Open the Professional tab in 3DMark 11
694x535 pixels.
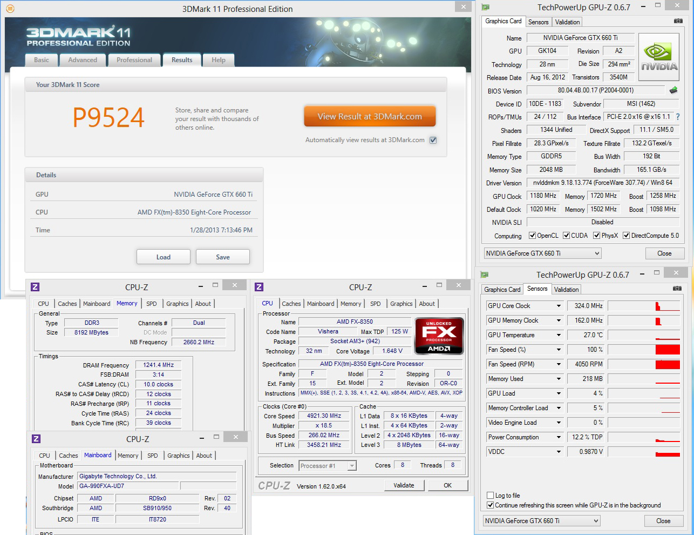pyautogui.click(x=134, y=60)
